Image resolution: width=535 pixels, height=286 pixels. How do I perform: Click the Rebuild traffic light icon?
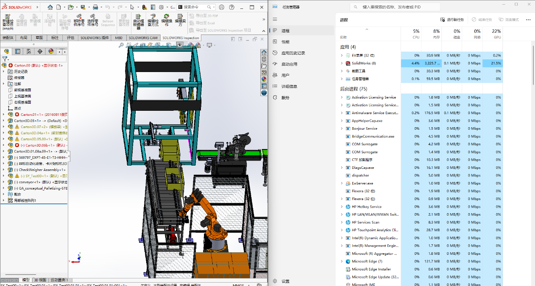tap(145, 7)
